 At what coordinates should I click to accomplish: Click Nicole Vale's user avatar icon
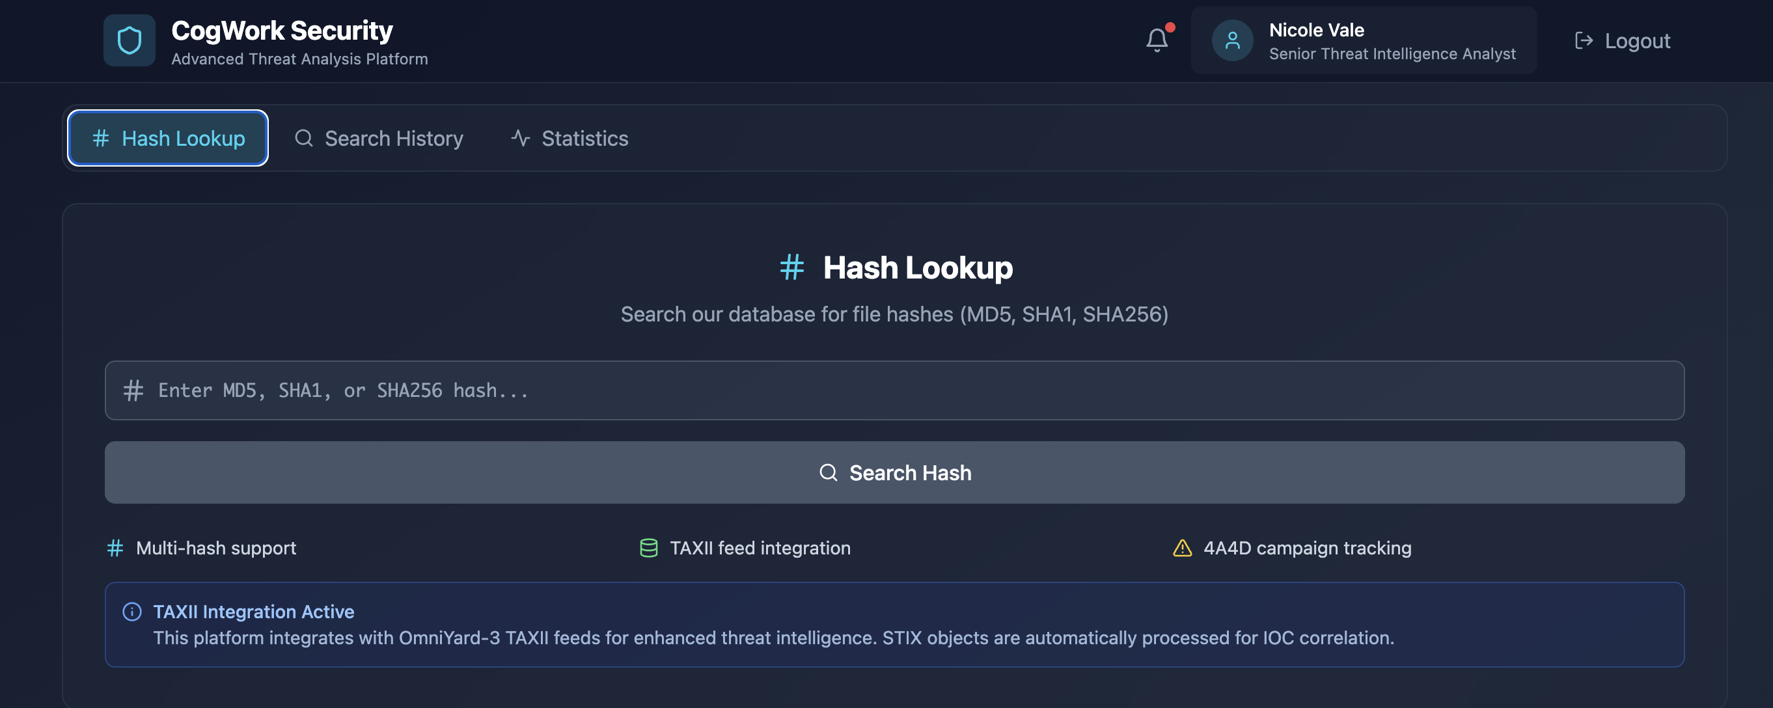click(x=1233, y=40)
